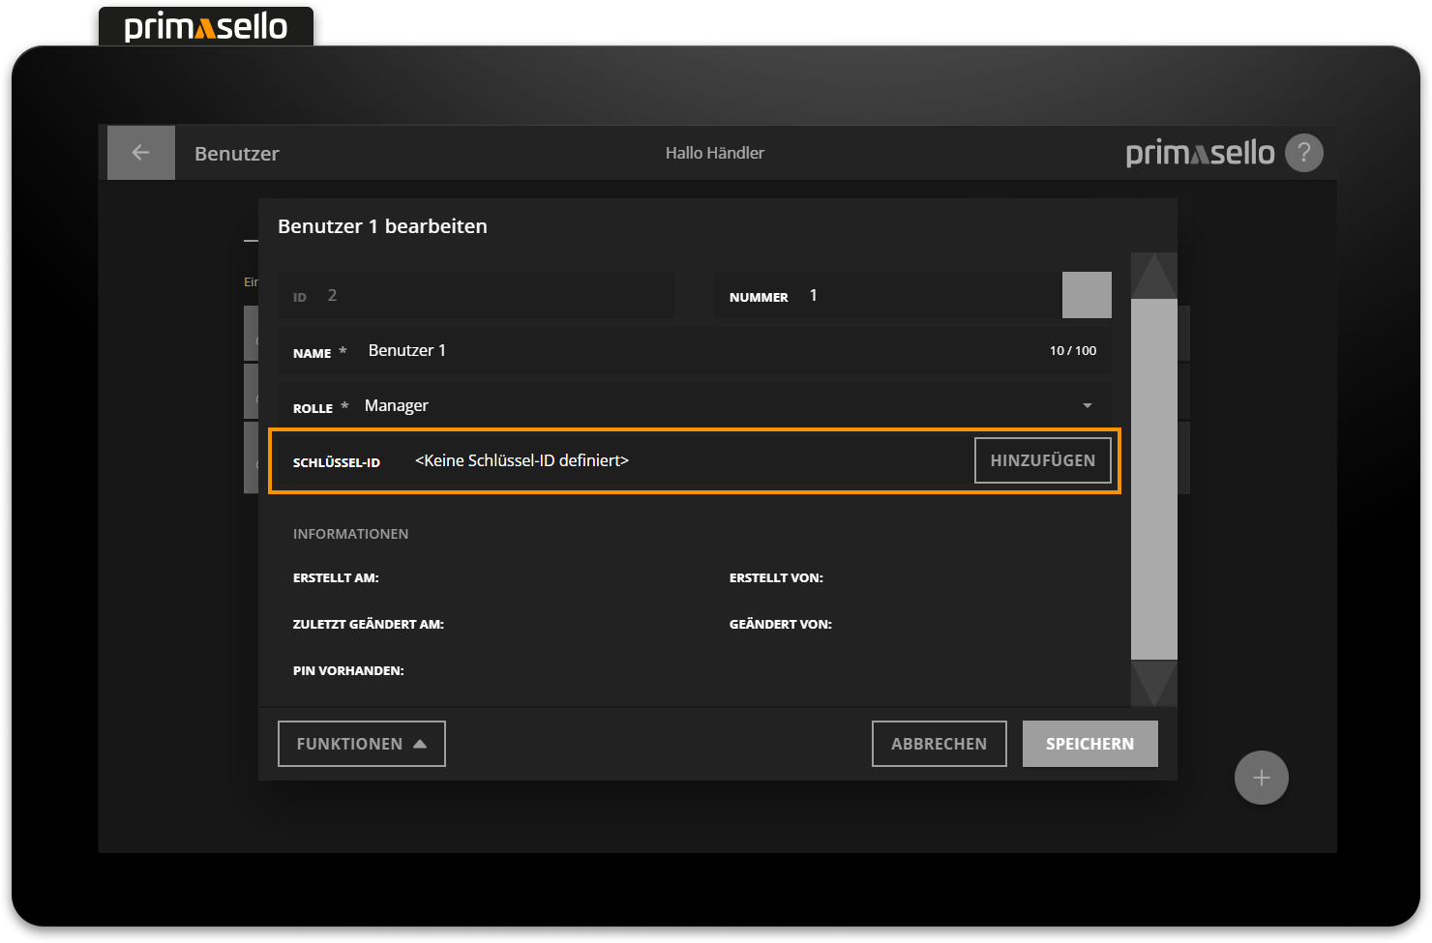Open help via the question mark icon
1432x943 pixels.
(x=1303, y=153)
